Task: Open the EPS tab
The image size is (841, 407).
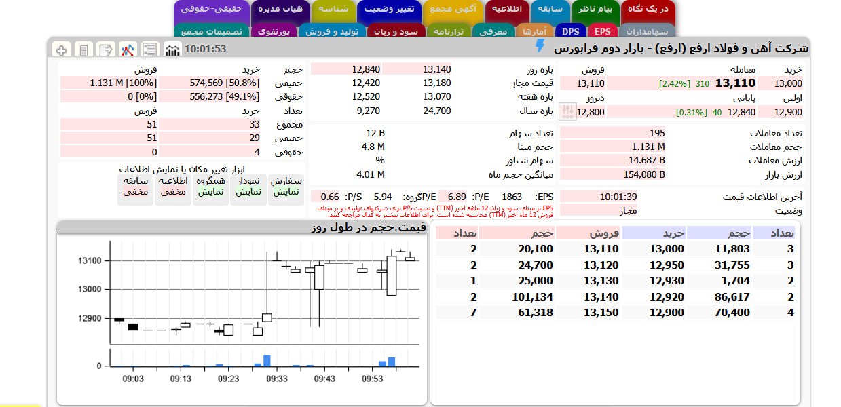Action: (602, 31)
